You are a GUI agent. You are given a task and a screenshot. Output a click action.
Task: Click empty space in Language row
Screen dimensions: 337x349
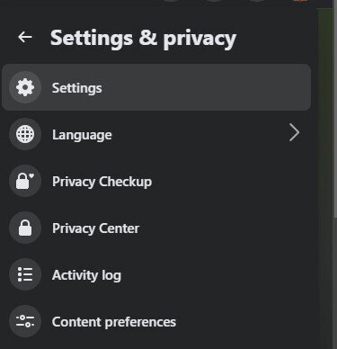click(x=198, y=134)
